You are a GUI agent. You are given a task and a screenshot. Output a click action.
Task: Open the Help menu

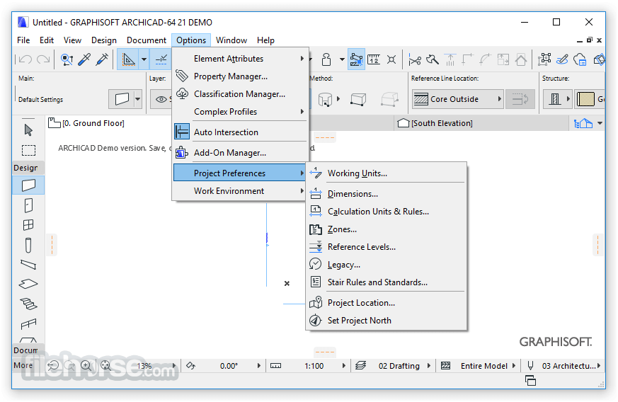(265, 40)
